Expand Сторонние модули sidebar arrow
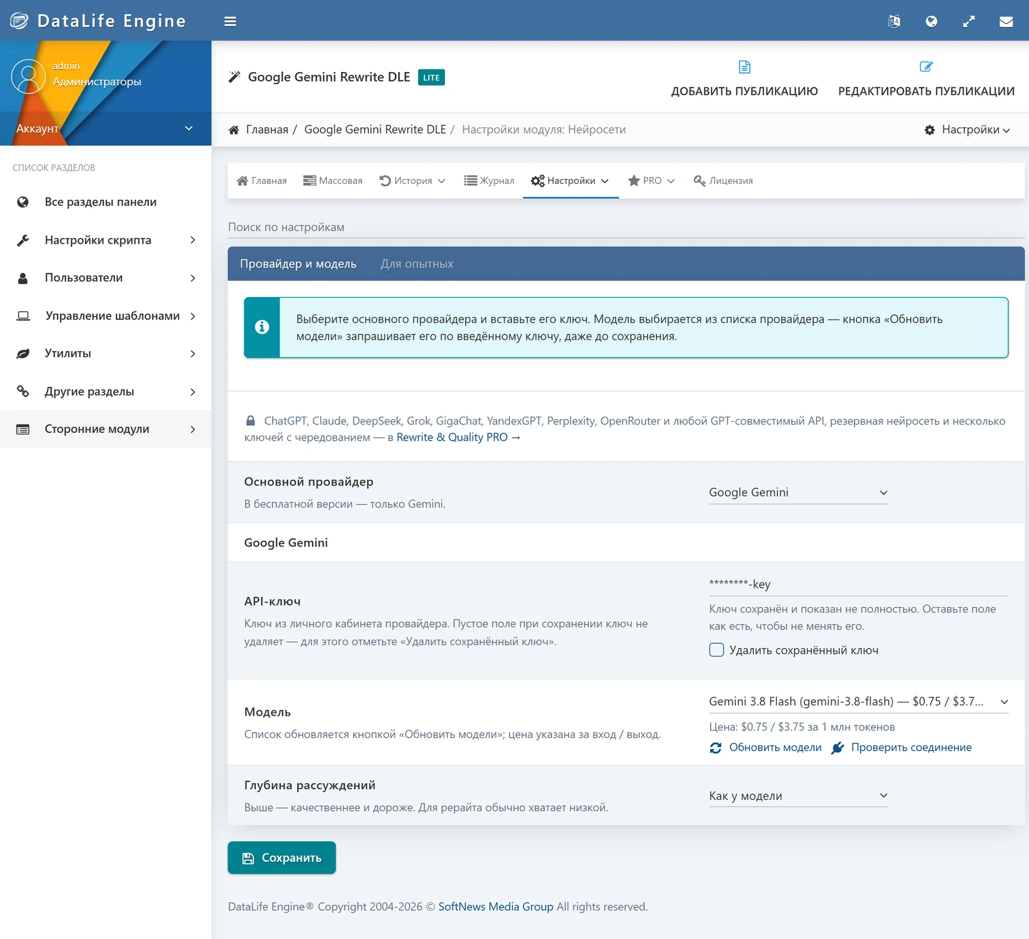This screenshot has height=939, width=1029. [x=192, y=429]
